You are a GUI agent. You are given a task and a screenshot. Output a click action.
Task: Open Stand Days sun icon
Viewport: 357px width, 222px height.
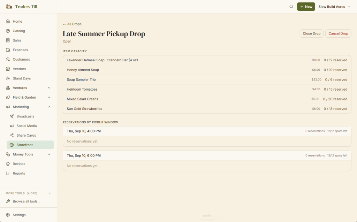8,78
